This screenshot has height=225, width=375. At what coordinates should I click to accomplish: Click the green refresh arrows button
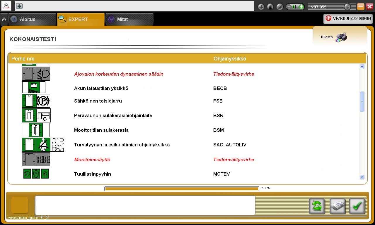tap(317, 206)
